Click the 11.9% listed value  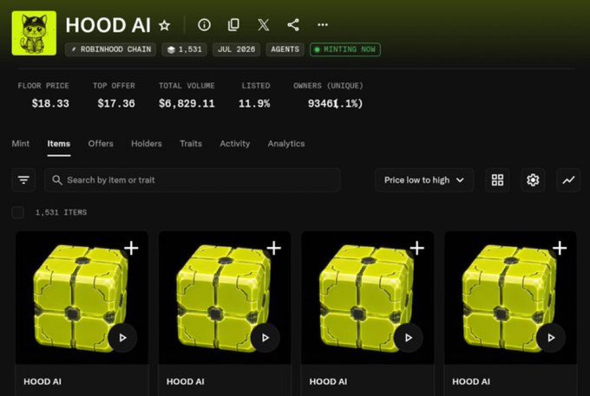(x=254, y=104)
